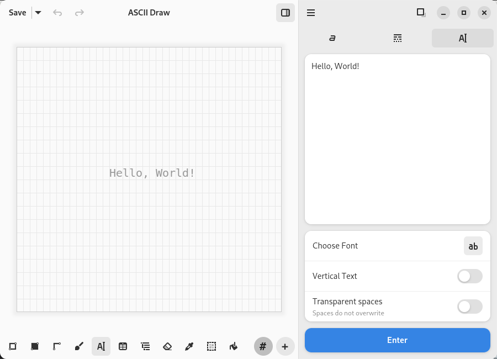497x359 pixels.
Task: Expand the Save dropdown arrow
Action: pos(38,13)
